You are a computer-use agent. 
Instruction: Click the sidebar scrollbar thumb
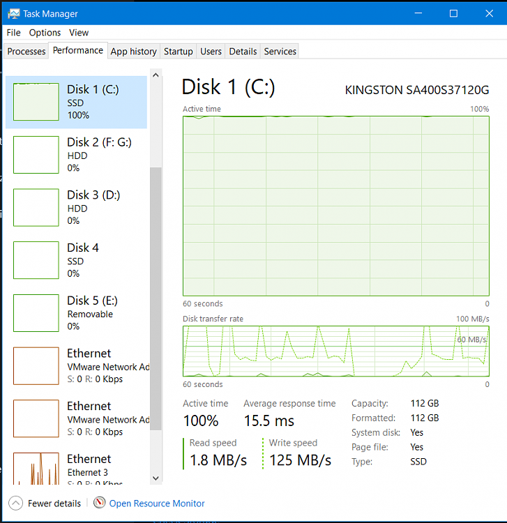tap(156, 298)
